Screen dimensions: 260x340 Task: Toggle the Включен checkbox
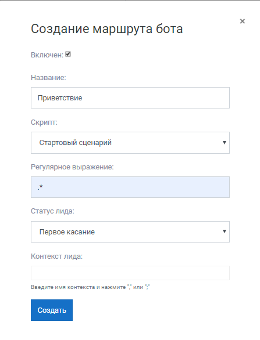click(x=68, y=54)
